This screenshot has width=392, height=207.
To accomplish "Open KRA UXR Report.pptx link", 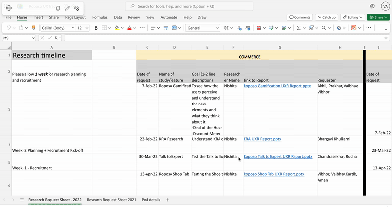I will pyautogui.click(x=263, y=139).
